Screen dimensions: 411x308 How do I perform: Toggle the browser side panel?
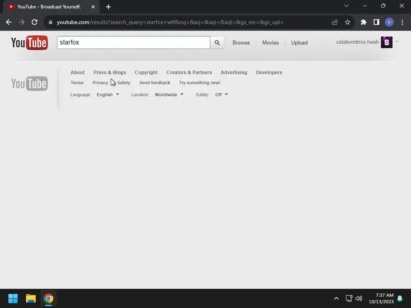[376, 22]
